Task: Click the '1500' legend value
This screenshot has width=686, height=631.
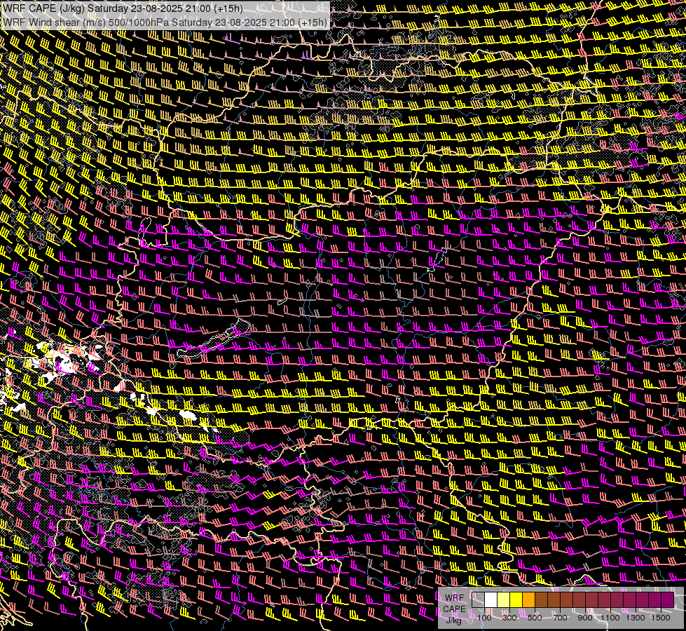Action: [661, 618]
